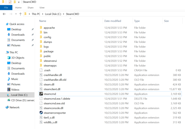The width and height of the screenshot is (185, 129).
Task: Select the config folder icon
Action: (x=41, y=37)
